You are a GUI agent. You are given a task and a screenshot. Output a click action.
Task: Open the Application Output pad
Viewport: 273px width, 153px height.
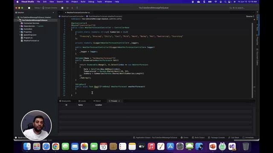(155, 138)
